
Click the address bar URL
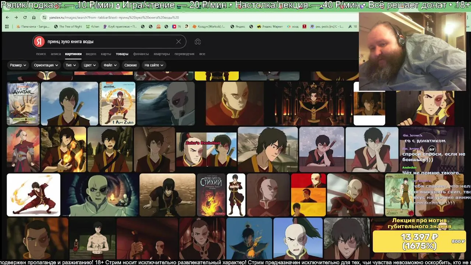[114, 17]
